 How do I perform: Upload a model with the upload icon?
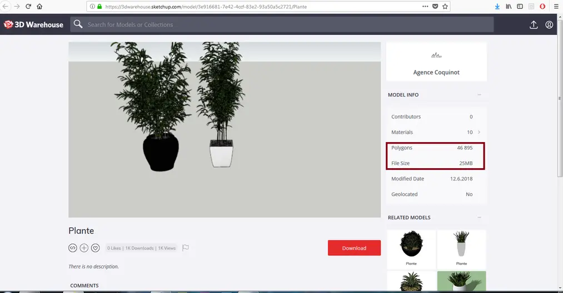(x=534, y=24)
